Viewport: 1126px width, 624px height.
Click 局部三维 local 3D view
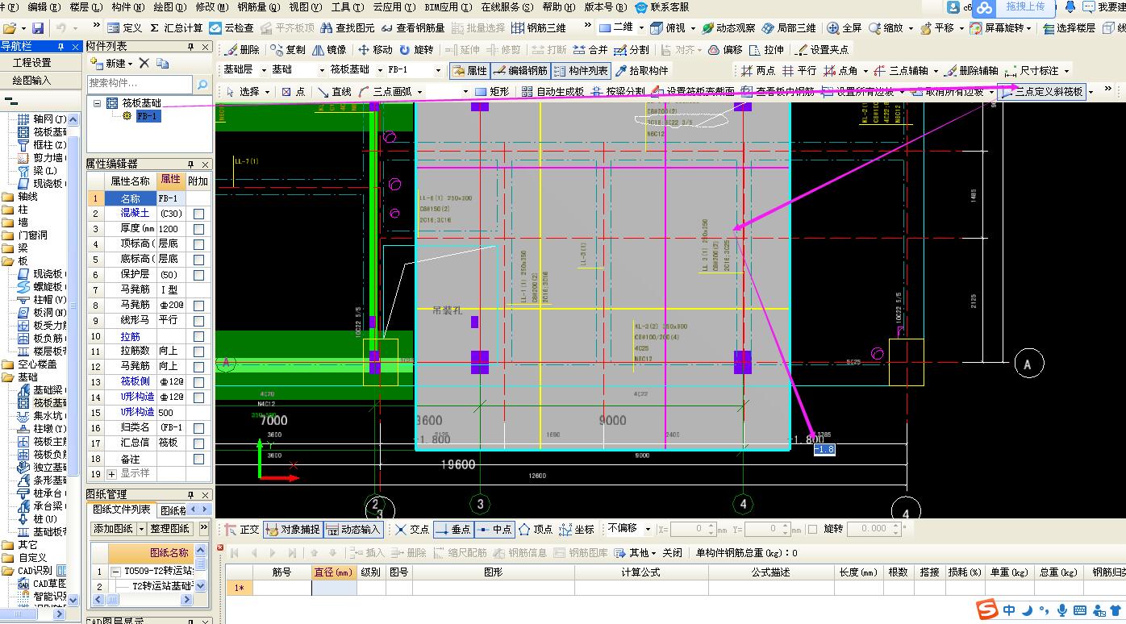coord(789,27)
